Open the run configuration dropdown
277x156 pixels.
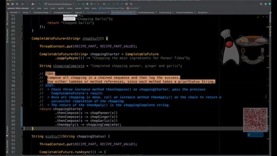click(x=59, y=4)
